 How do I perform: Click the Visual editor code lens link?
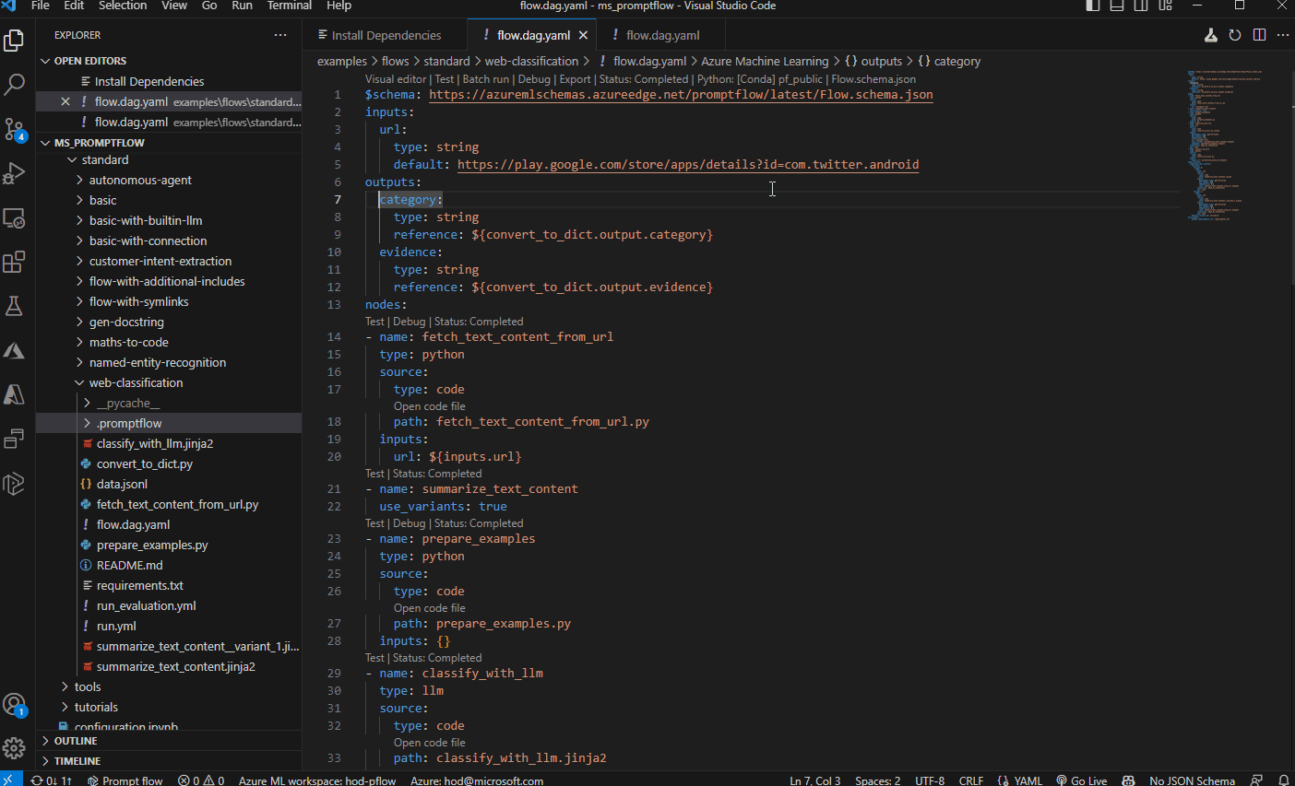coord(396,79)
